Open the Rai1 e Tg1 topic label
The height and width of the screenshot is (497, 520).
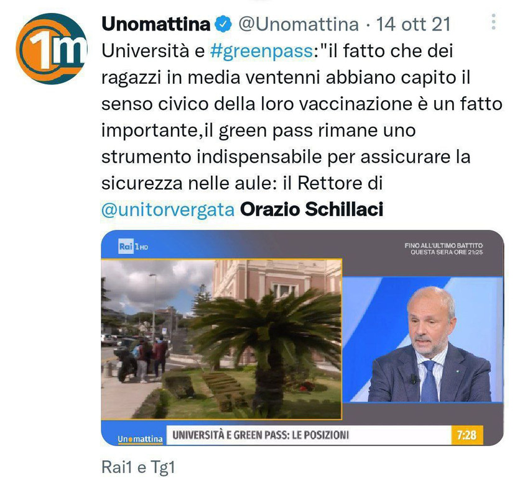pos(138,467)
